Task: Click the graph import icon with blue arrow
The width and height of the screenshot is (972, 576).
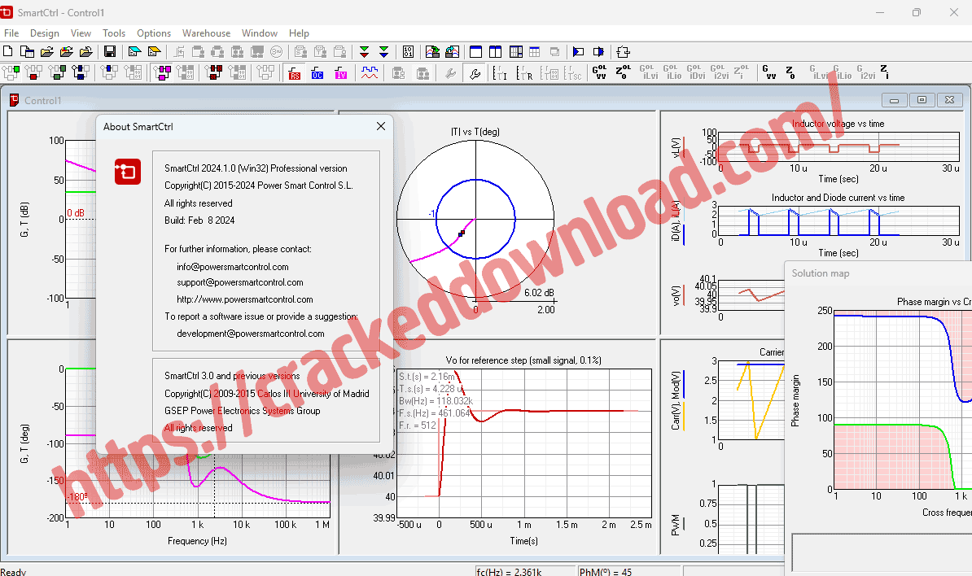Action: tap(453, 52)
